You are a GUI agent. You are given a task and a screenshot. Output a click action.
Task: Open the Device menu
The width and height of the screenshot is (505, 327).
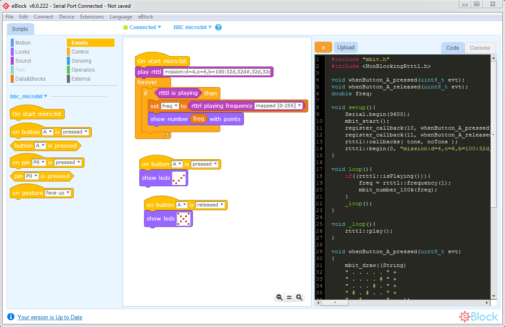pyautogui.click(x=67, y=17)
